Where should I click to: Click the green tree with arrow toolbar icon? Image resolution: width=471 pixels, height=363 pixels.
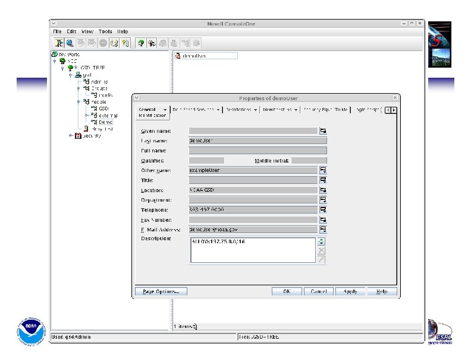point(140,43)
